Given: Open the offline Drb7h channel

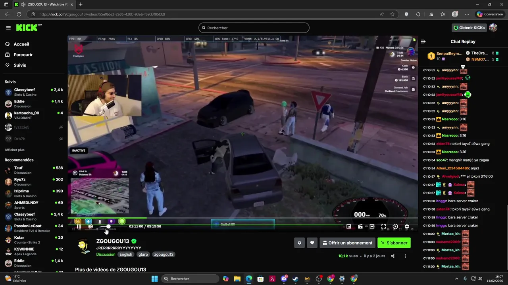Looking at the screenshot, I should (x=34, y=139).
